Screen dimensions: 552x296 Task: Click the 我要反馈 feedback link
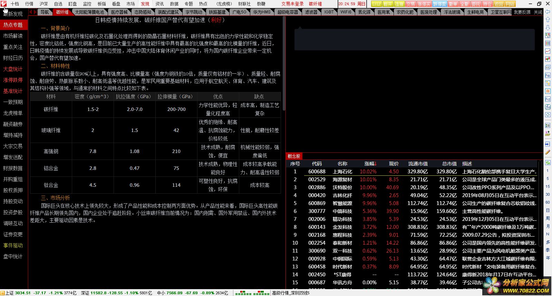click(x=522, y=12)
